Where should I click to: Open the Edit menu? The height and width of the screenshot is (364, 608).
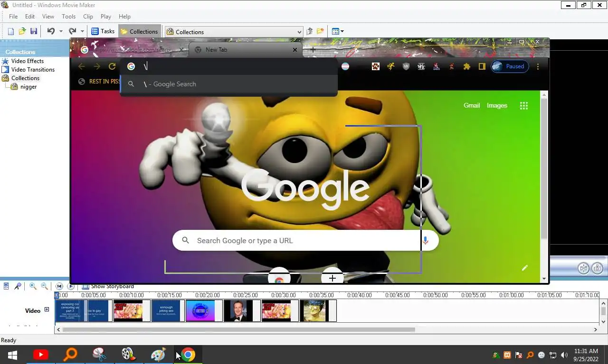tap(30, 16)
